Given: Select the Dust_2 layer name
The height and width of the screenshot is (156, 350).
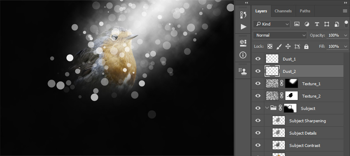Looking at the screenshot, I should coord(289,72).
